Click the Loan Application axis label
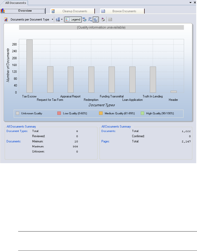The width and height of the screenshot is (197, 251). tap(132, 100)
